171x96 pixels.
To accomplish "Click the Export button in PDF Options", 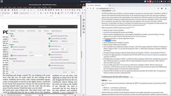I will point(73,72).
